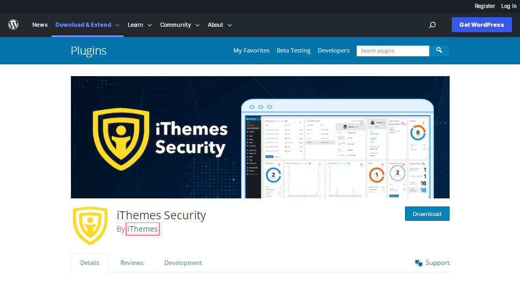Click the iThemes Security shield plugin icon
This screenshot has height=289, width=520.
pos(90,225)
